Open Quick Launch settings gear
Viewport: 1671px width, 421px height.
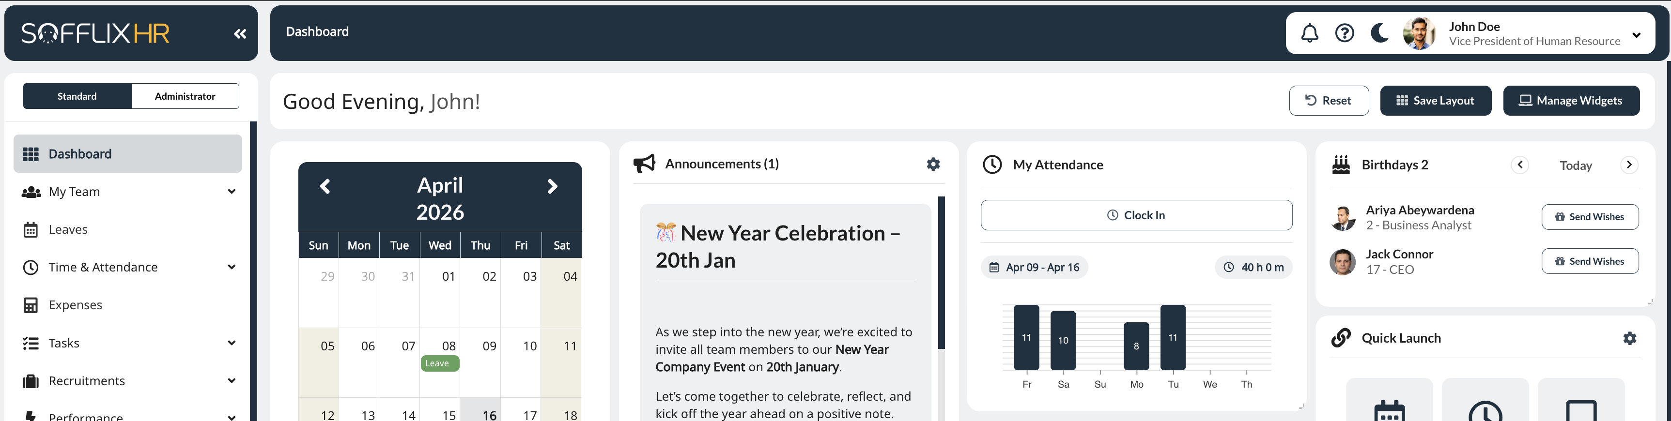pyautogui.click(x=1629, y=337)
